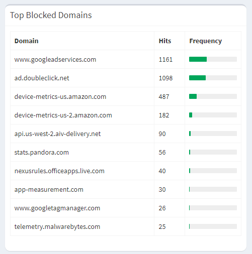Open nexusrules.officeapps.live.com entry
The height and width of the screenshot is (254, 252).
point(59,171)
